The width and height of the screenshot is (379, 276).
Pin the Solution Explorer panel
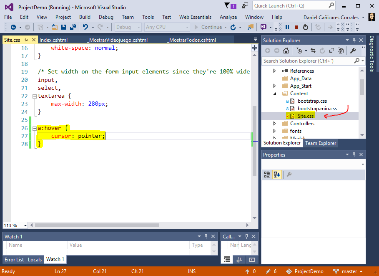coord(354,40)
